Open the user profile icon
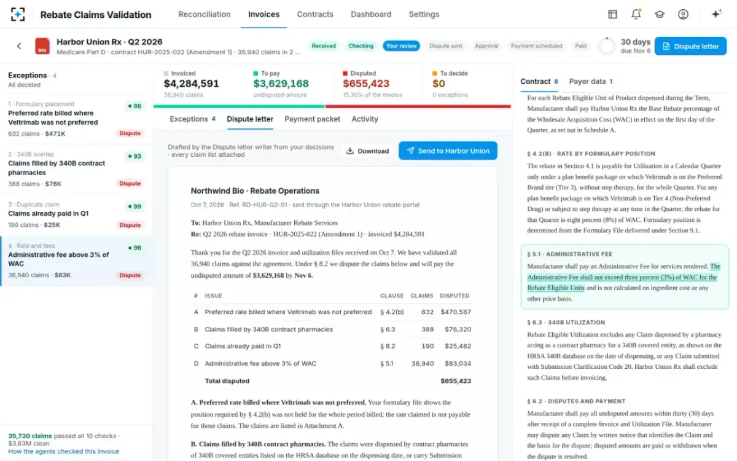 click(x=683, y=14)
